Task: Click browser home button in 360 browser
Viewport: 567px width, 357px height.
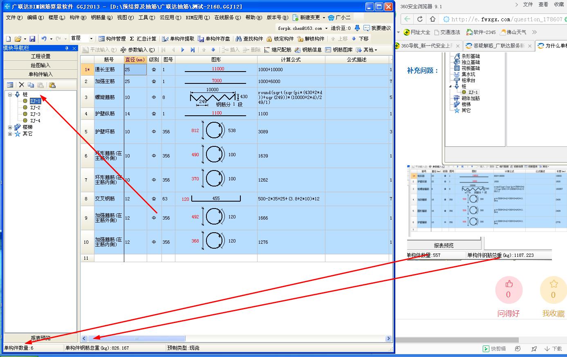Action: 433,19
